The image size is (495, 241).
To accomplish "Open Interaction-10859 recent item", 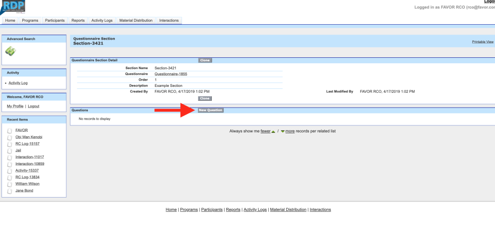I will 30,164.
